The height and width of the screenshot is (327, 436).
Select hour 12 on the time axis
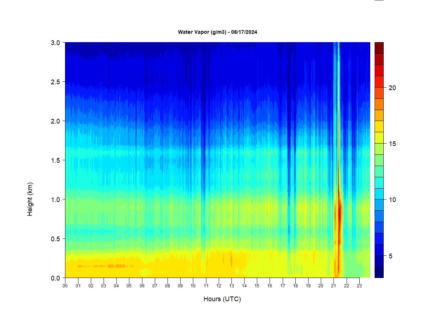pos(218,286)
